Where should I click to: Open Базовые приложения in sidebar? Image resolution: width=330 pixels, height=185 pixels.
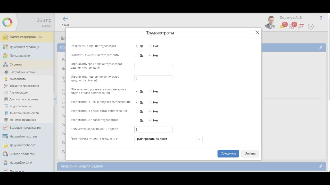point(27,128)
